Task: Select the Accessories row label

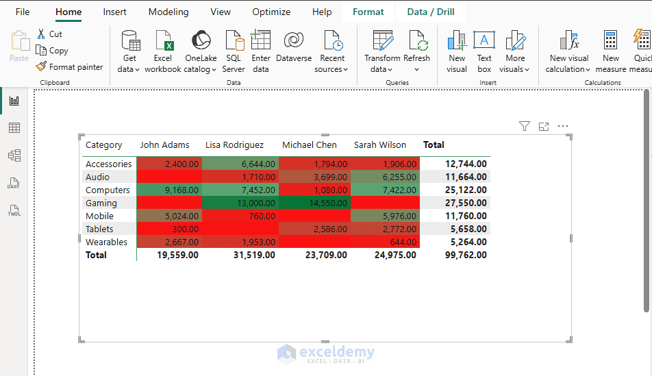Action: click(108, 164)
